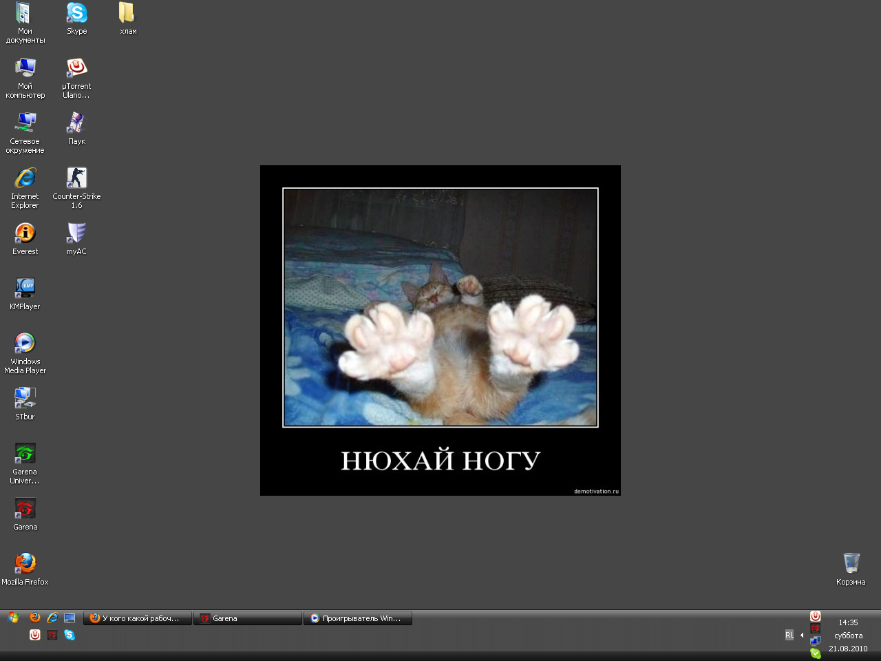Select the µTorrent desktop shortcut
This screenshot has height=661, width=881.
point(76,68)
